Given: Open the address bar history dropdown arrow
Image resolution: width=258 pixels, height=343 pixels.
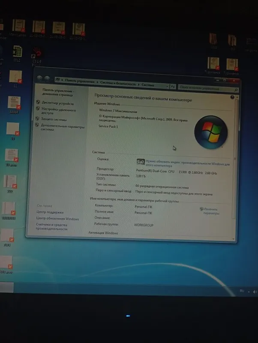Looking at the screenshot, I should [x=167, y=87].
